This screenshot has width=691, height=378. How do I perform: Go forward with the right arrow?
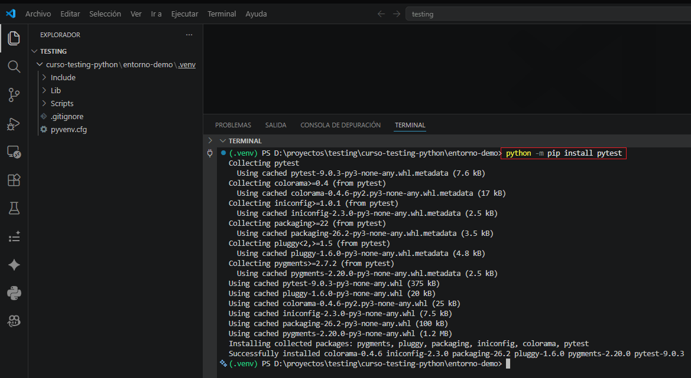point(397,14)
